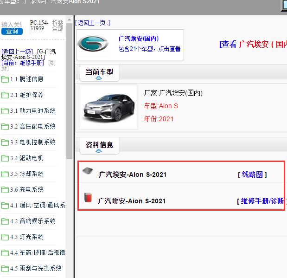Open folder icon for 3.4 驱动电机
Image resolution: width=287 pixels, height=278 pixels.
coord(5,158)
